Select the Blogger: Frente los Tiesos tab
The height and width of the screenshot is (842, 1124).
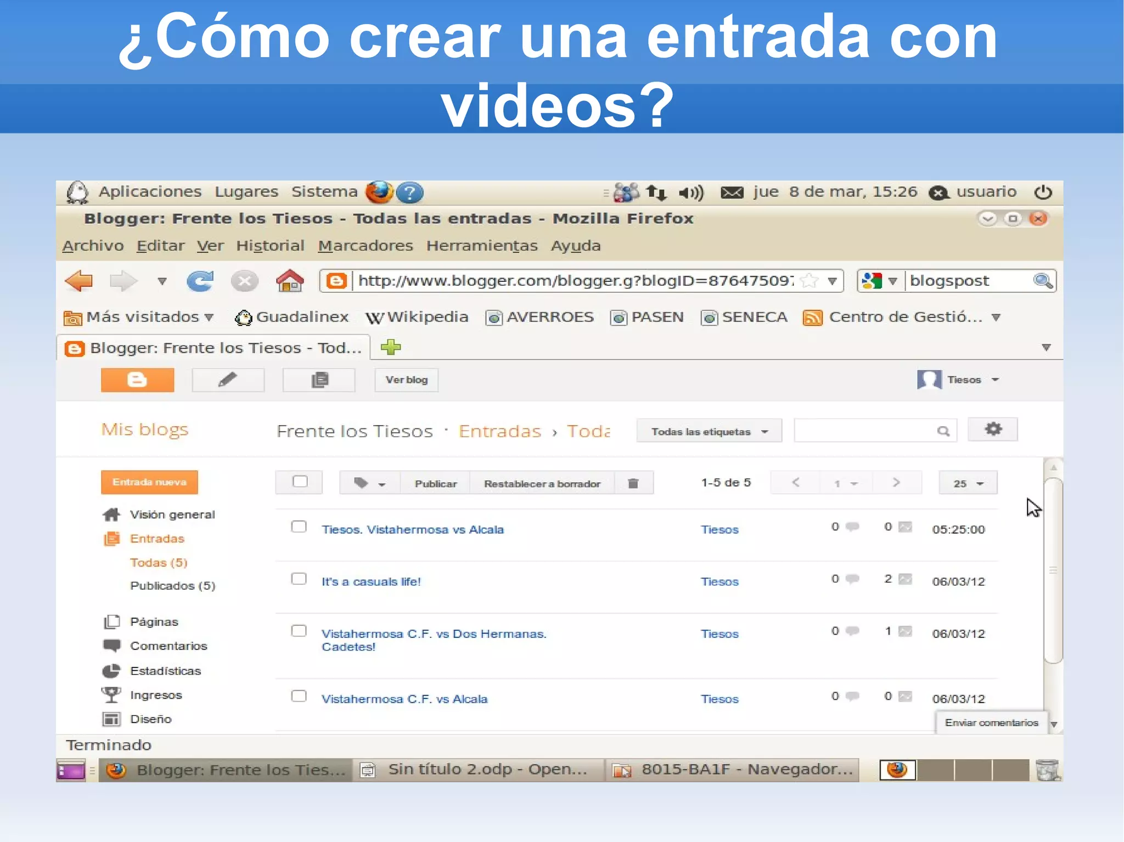(x=213, y=348)
